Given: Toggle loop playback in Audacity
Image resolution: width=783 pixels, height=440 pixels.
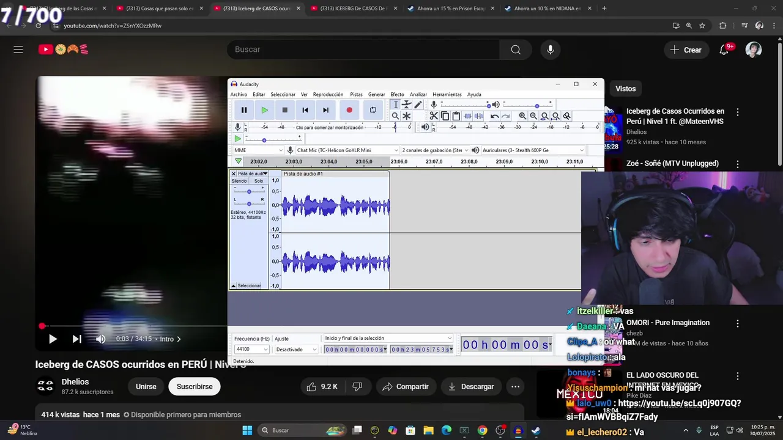Looking at the screenshot, I should pyautogui.click(x=373, y=110).
